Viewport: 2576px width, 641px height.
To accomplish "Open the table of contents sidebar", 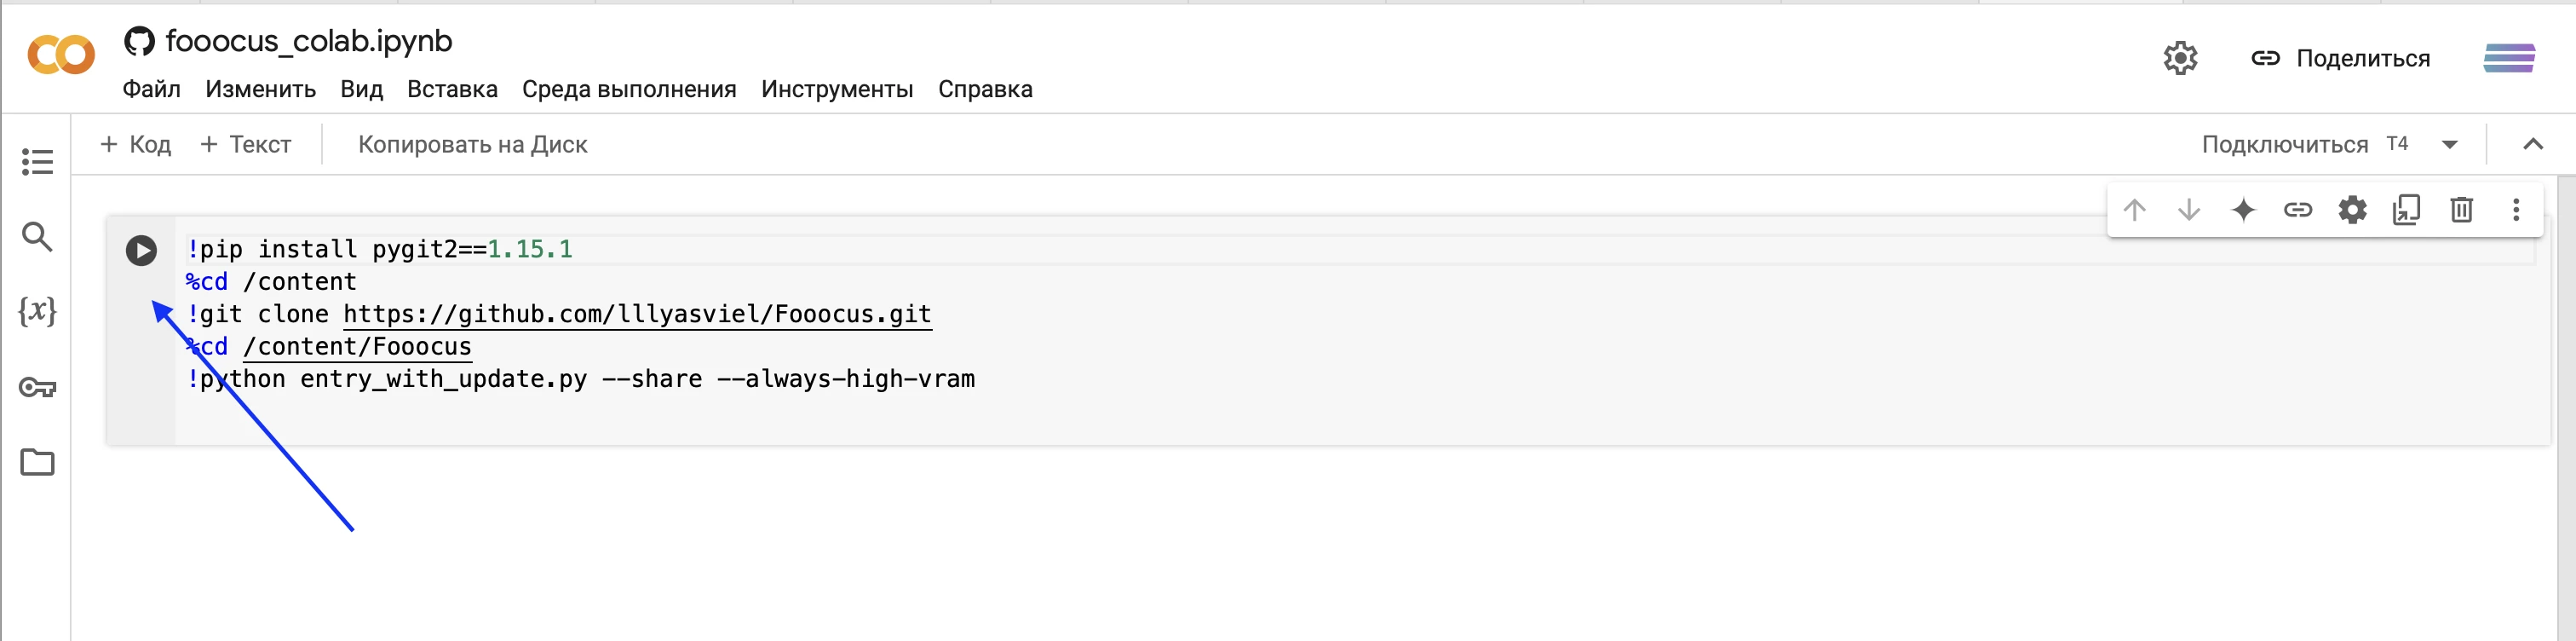I will 37,162.
